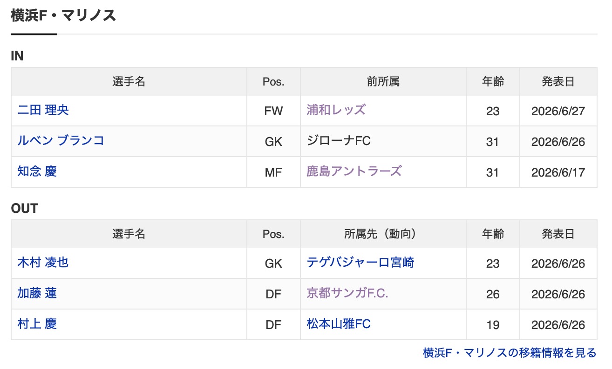Click the ジローナFC previous club cell
Viewport: 612px width, 369px height.
pos(383,141)
